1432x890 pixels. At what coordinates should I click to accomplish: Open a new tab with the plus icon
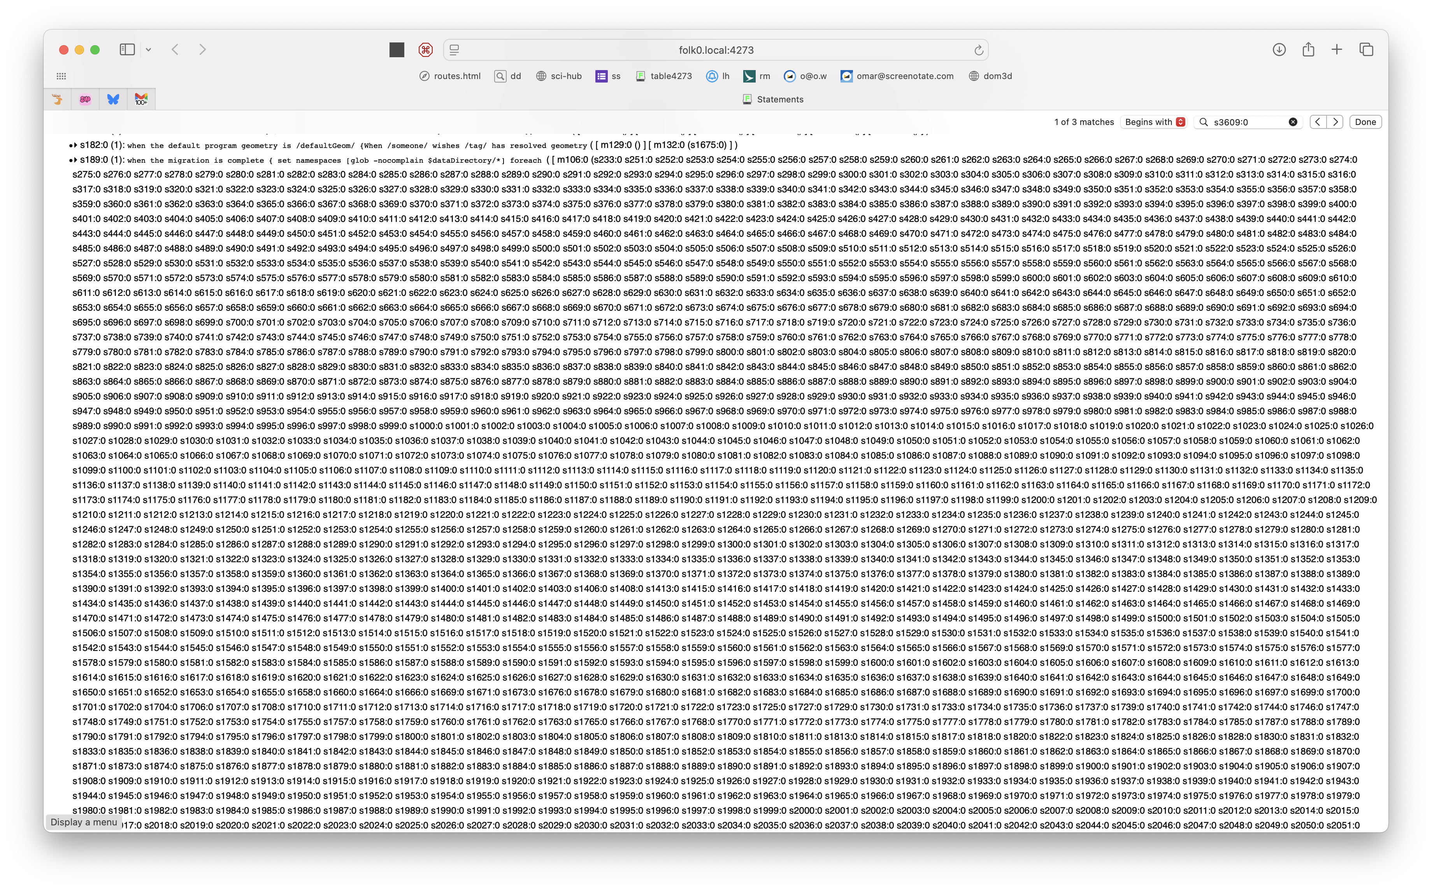coord(1337,49)
